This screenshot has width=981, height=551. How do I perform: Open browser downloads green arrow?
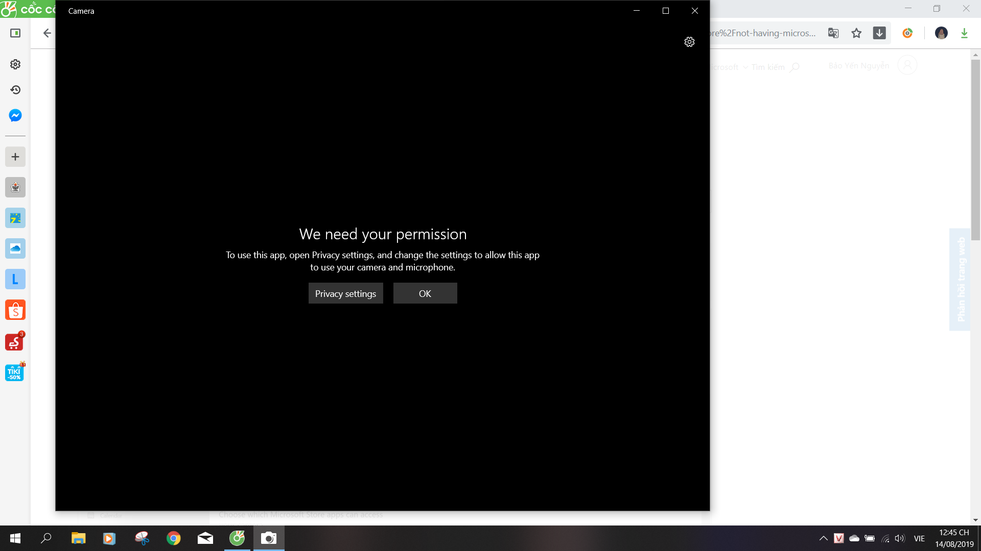964,33
